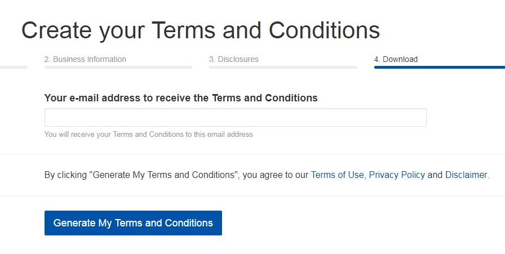Click 'you agree to our' text
Screen dimensions: 505x254
[276, 175]
